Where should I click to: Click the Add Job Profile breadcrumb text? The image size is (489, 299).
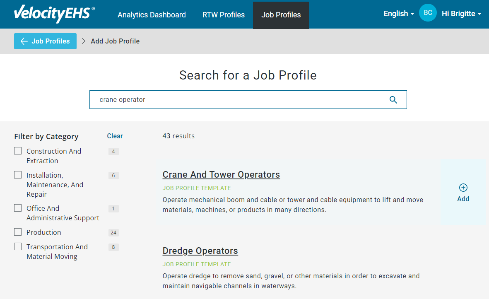click(x=115, y=41)
